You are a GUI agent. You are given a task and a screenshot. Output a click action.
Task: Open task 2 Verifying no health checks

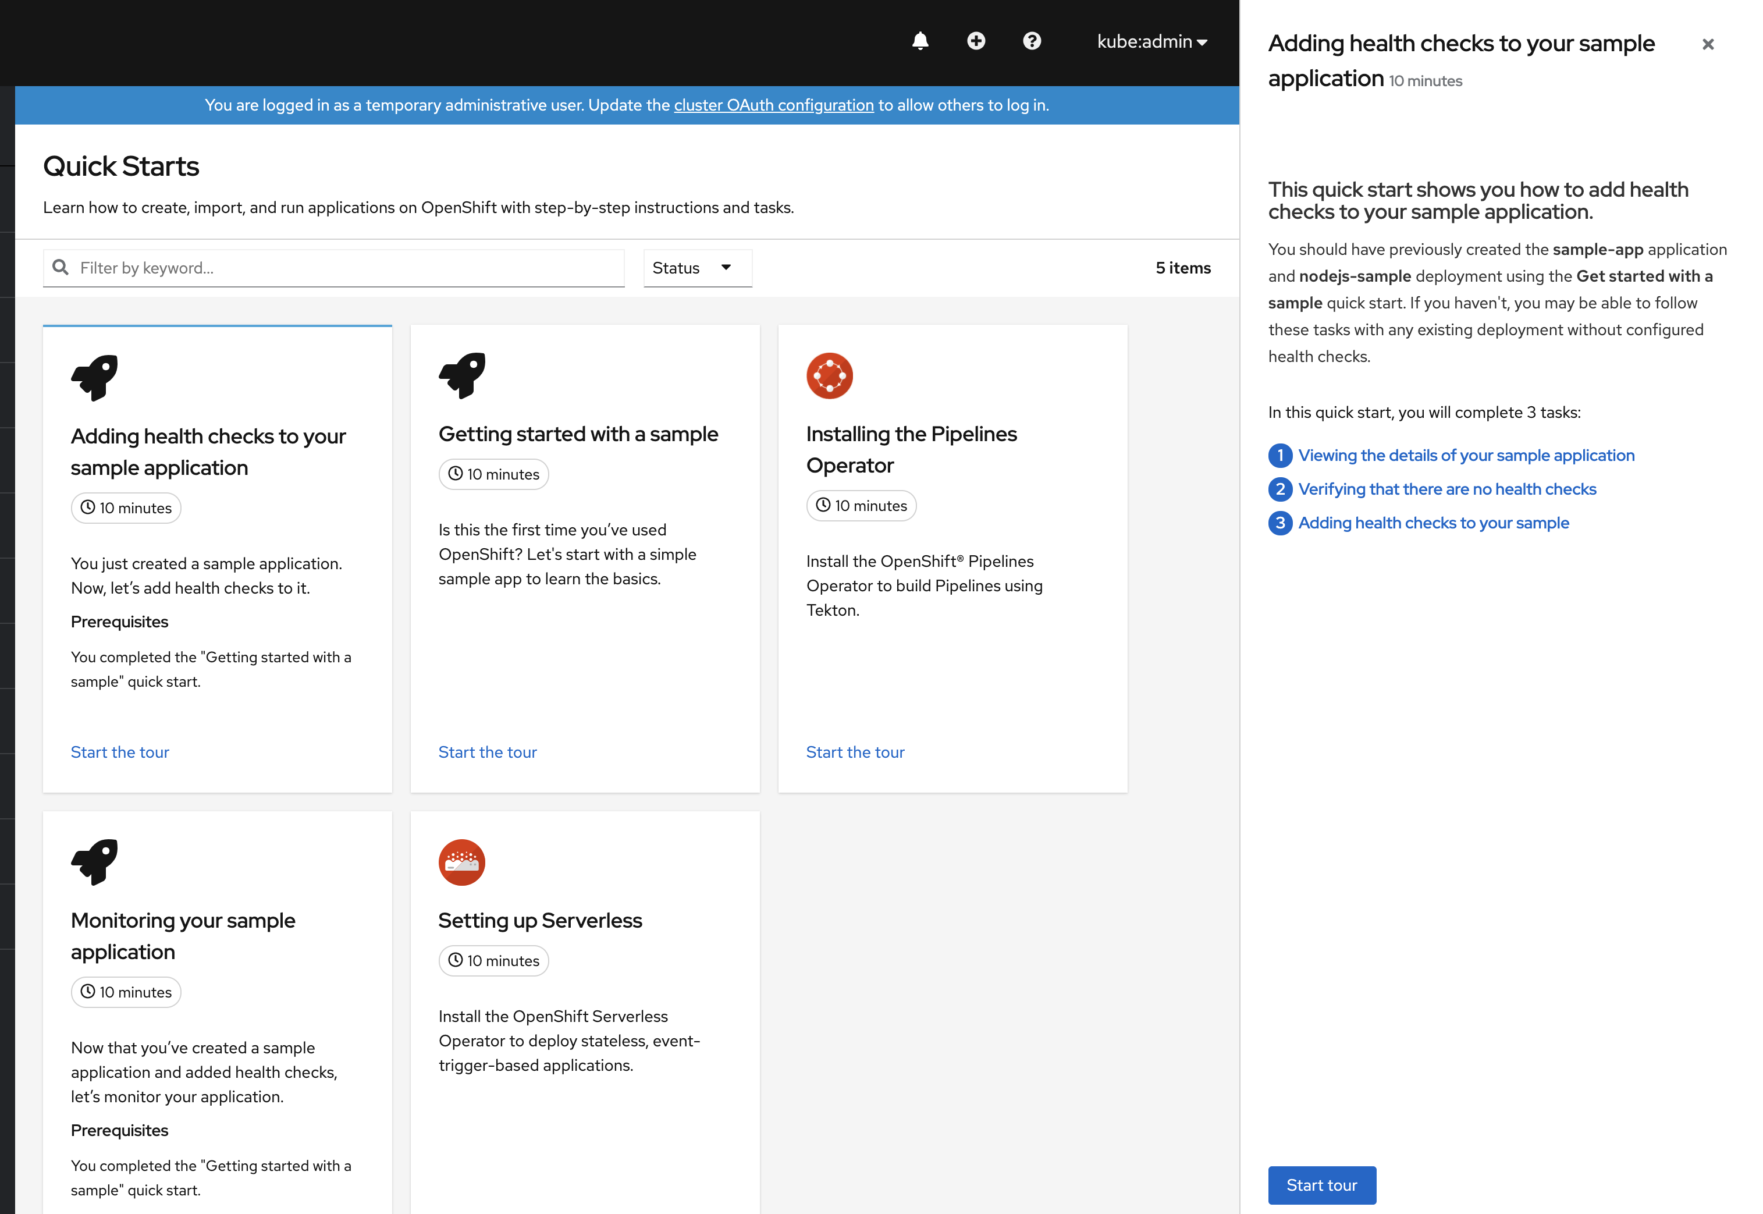point(1446,489)
